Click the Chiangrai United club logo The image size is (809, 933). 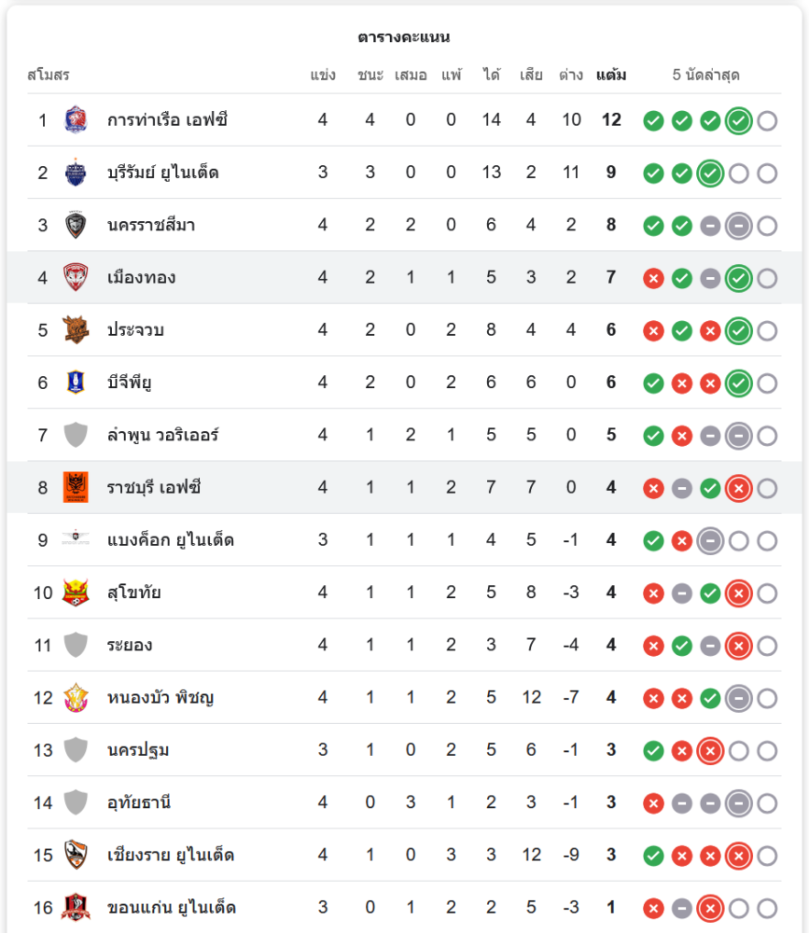76,855
